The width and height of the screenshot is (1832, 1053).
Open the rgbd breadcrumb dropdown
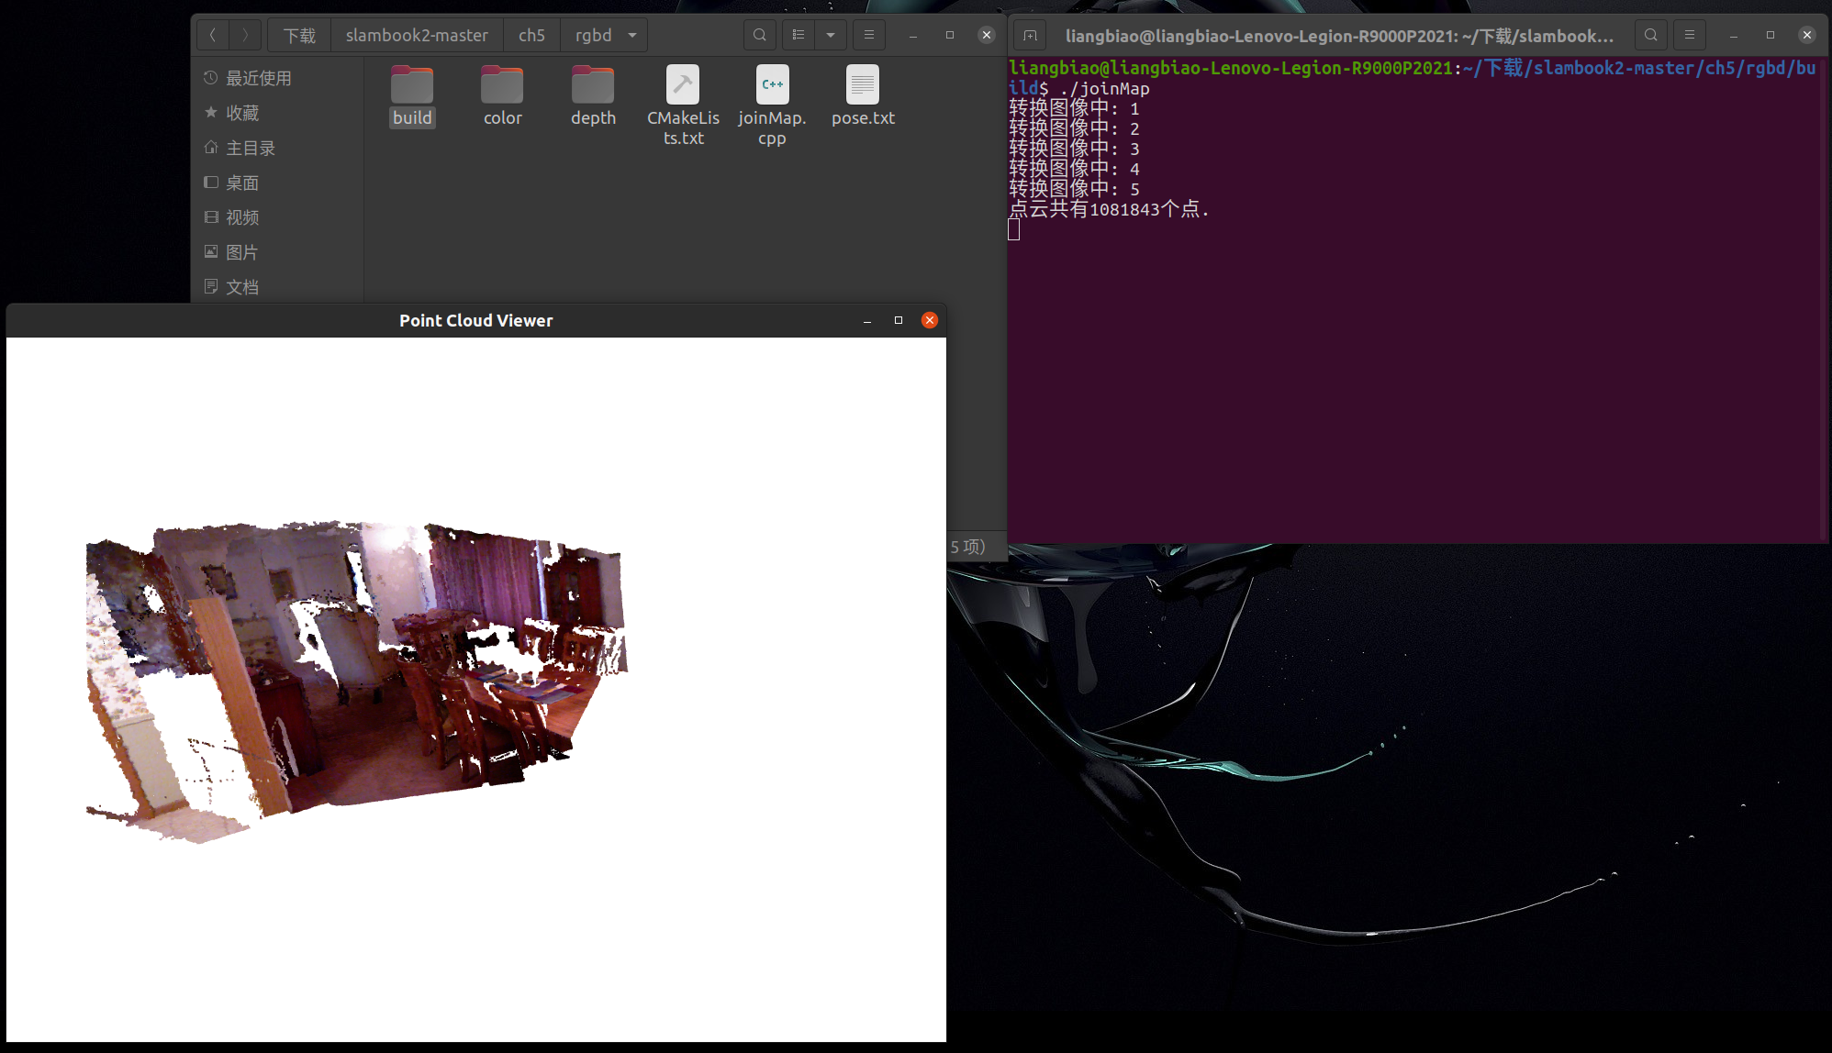(x=631, y=34)
